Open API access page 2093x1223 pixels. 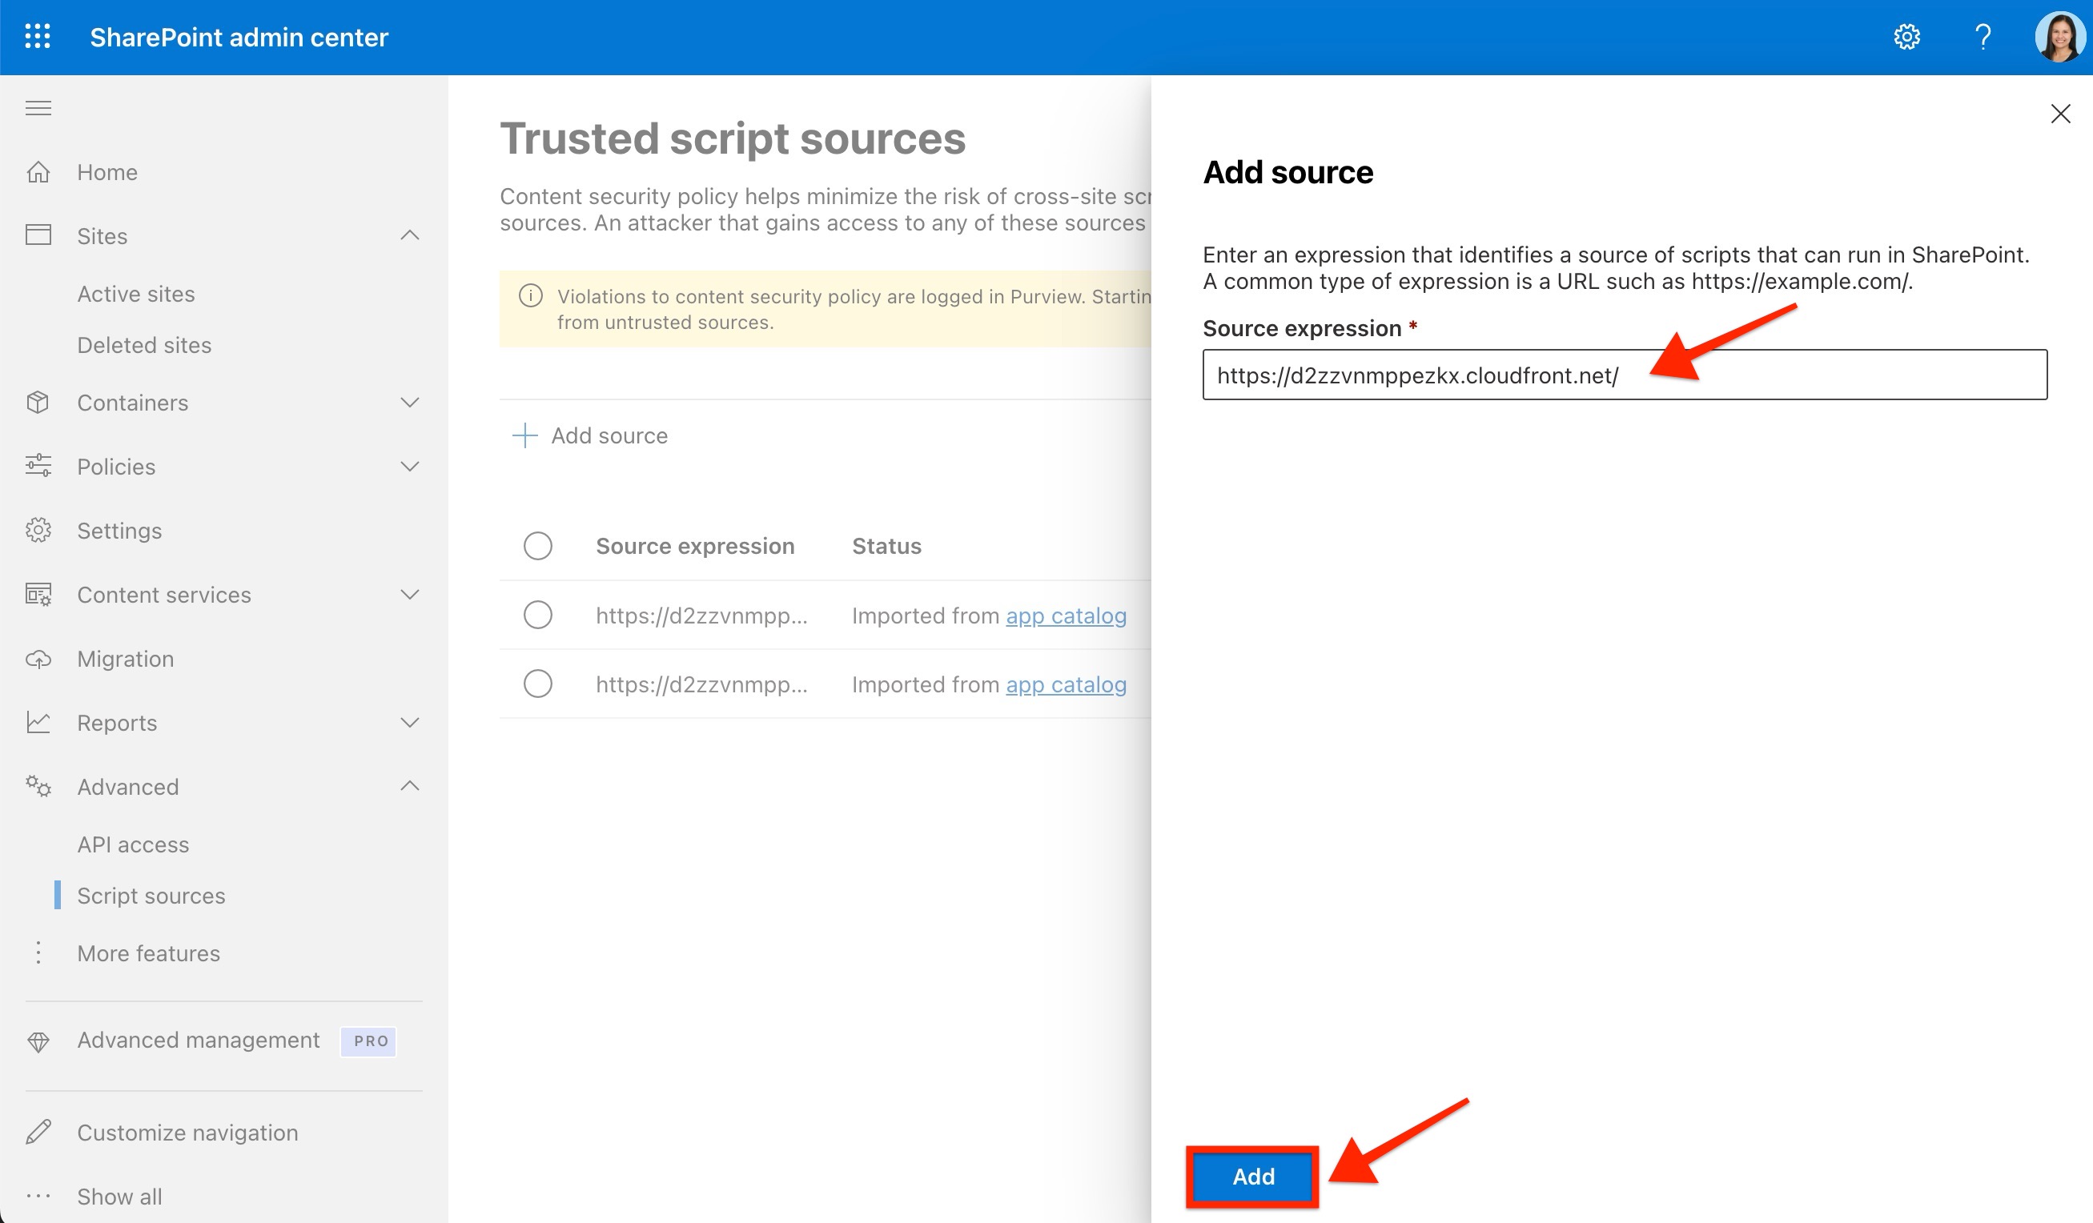[133, 844]
